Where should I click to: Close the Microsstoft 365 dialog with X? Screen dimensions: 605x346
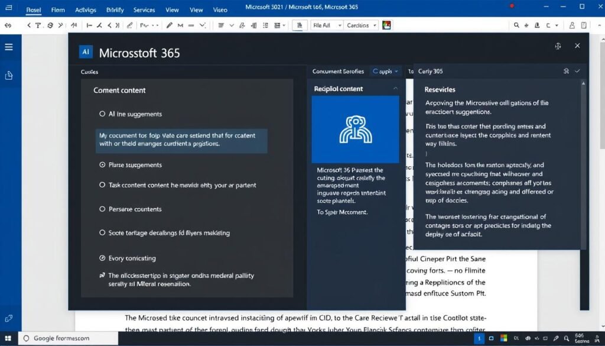coord(577,46)
